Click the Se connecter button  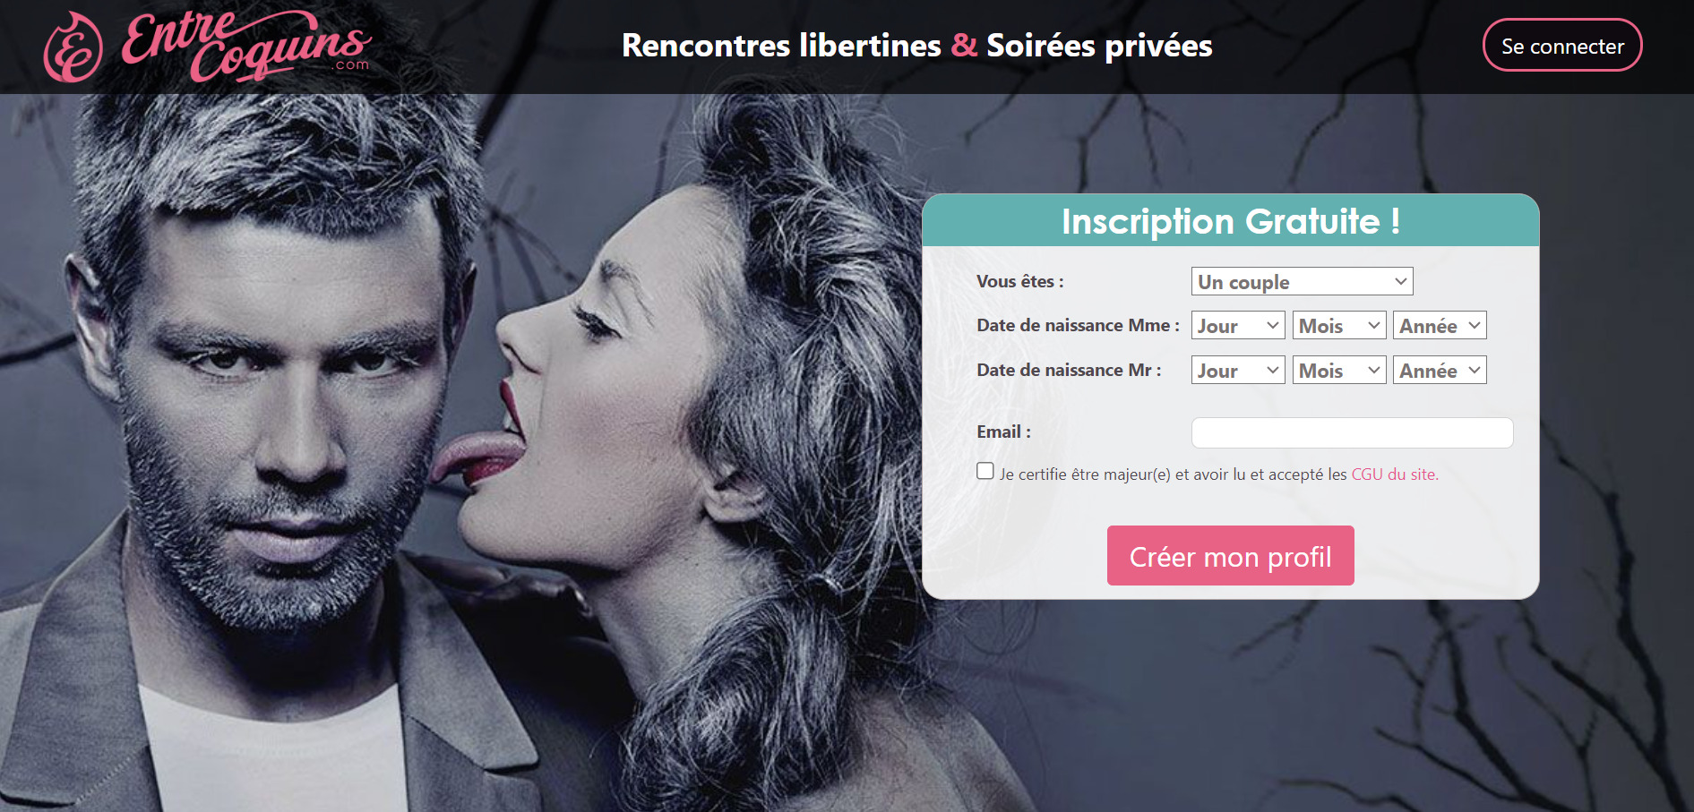tap(1562, 46)
